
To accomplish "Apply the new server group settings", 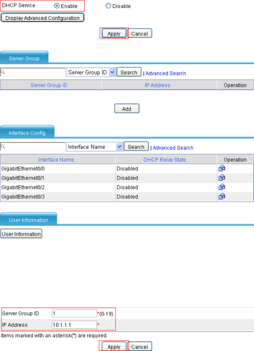I will point(114,347).
